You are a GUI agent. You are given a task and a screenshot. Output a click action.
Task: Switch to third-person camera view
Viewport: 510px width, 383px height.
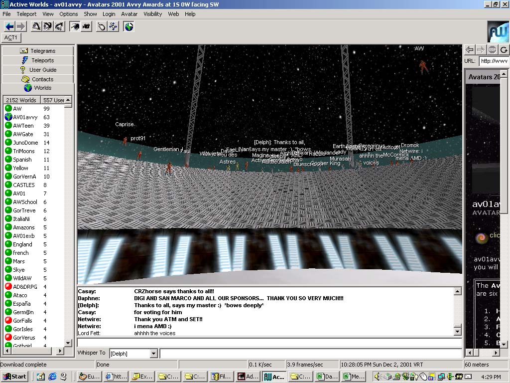click(x=86, y=26)
